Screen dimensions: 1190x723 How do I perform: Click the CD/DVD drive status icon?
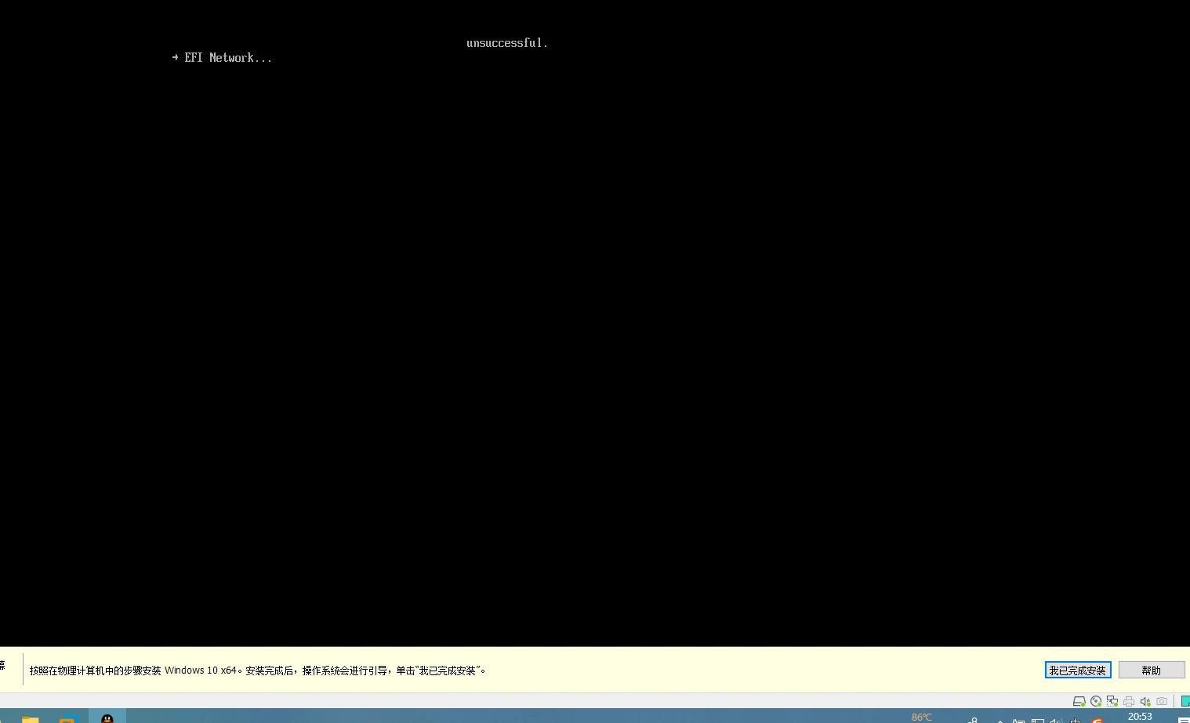click(1096, 701)
